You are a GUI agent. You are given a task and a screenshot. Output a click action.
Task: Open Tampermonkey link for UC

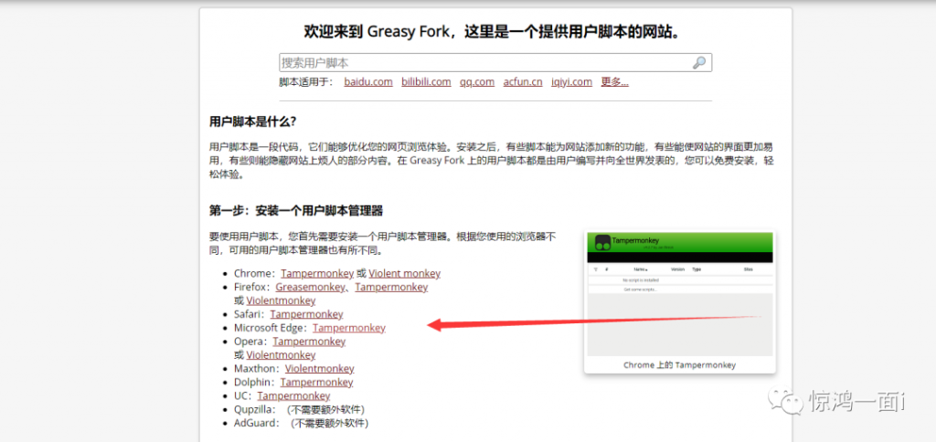pyautogui.click(x=293, y=396)
